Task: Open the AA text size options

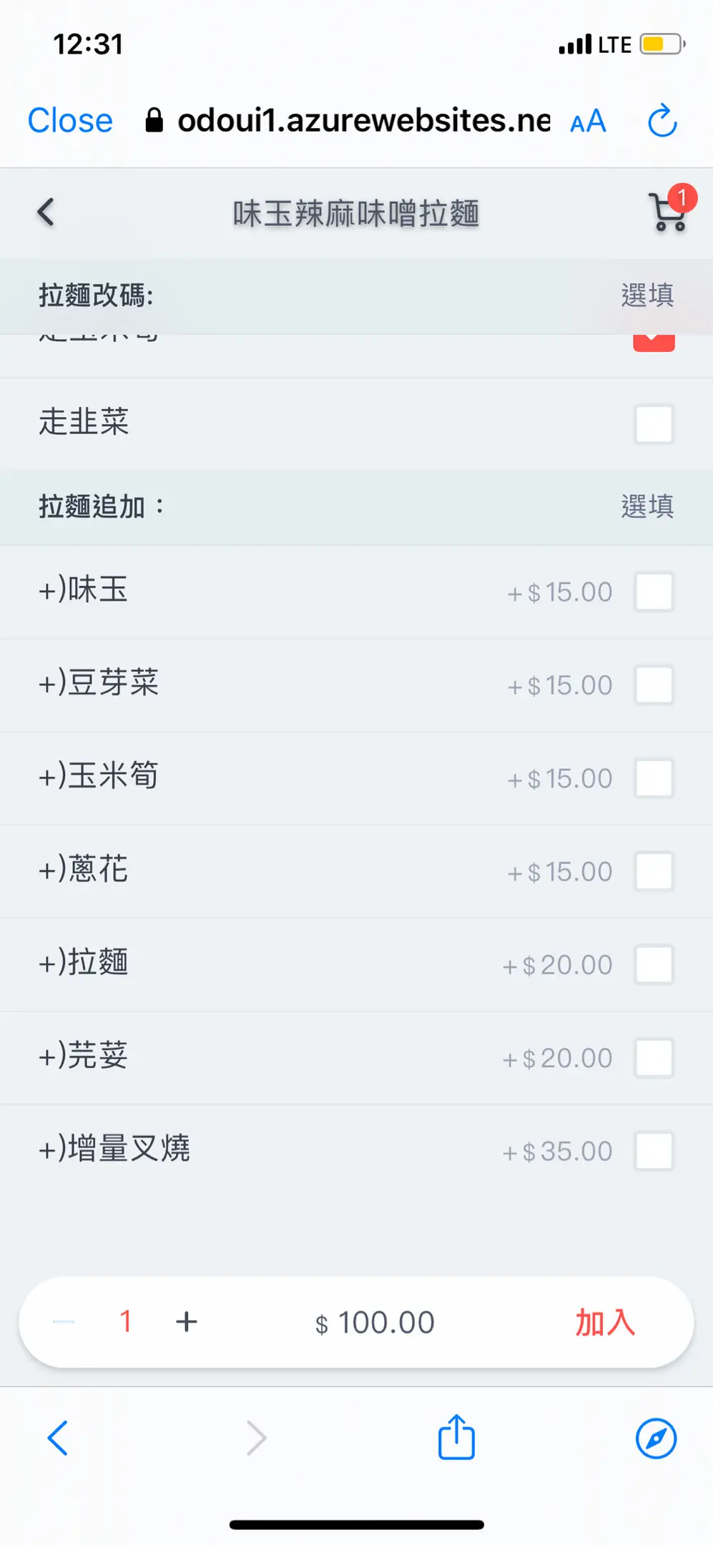Action: click(588, 121)
